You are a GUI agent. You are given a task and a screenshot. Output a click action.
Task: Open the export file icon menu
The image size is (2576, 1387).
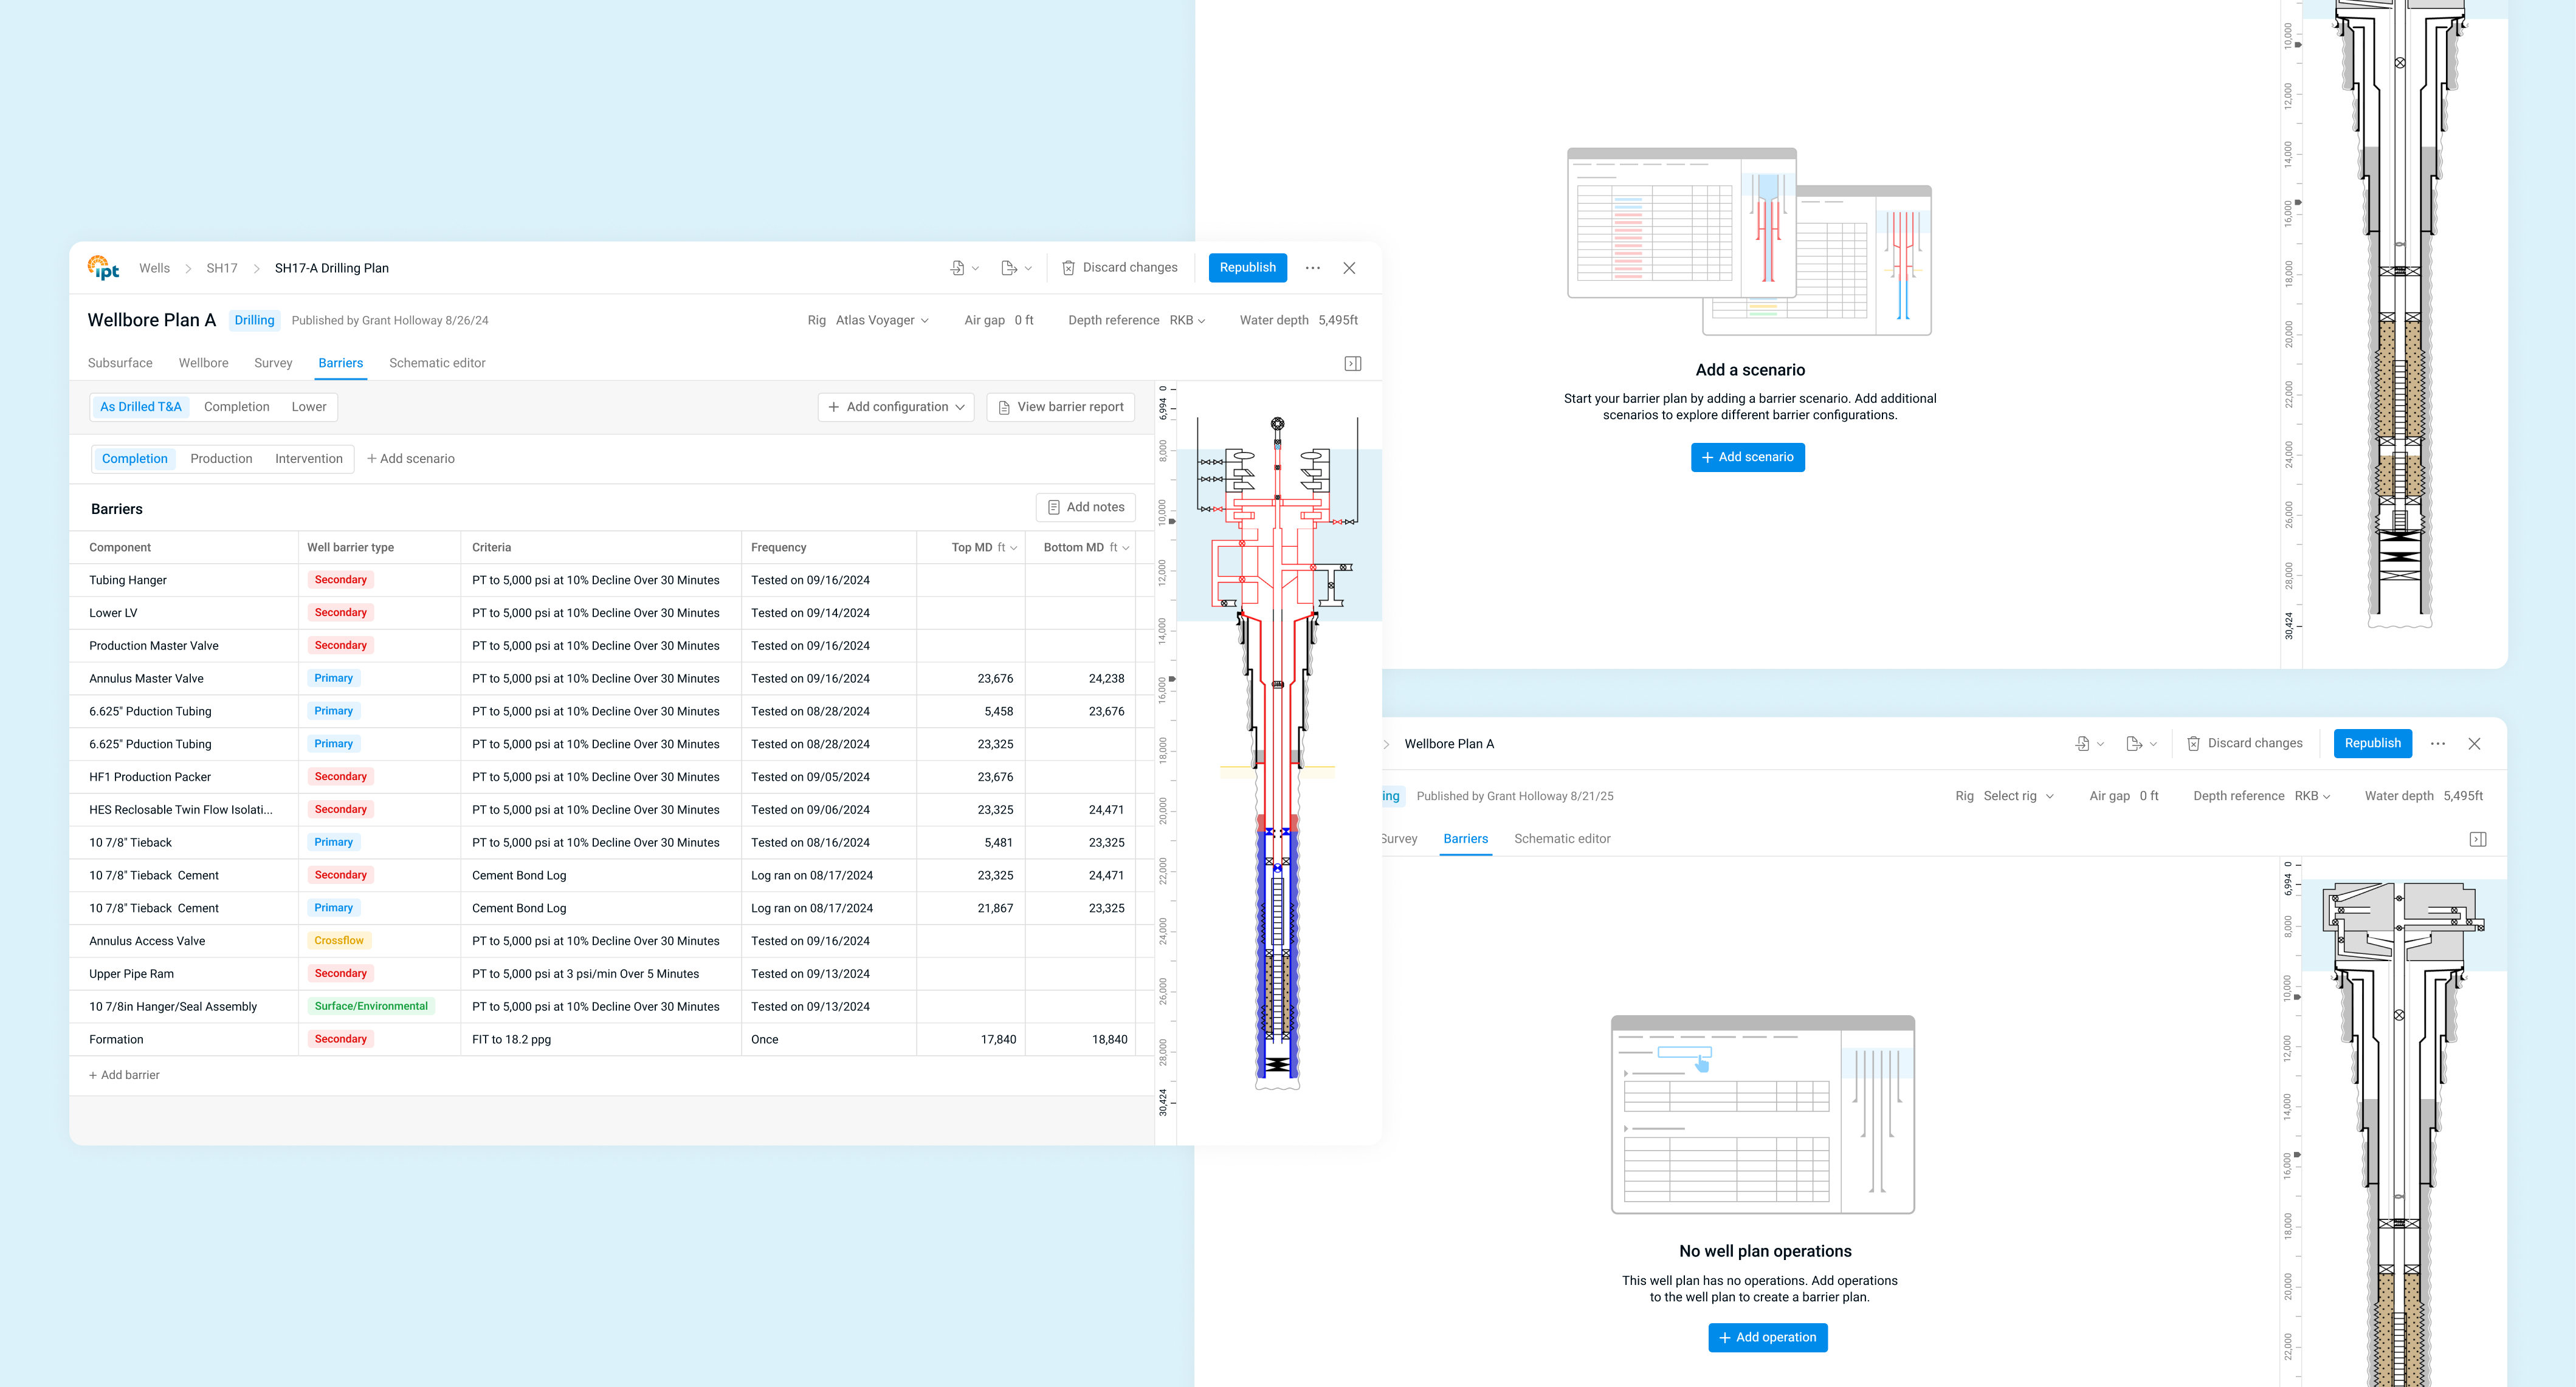click(x=1010, y=268)
